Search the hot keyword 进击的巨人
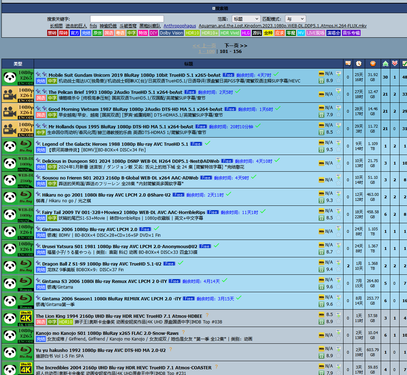 (x=76, y=26)
